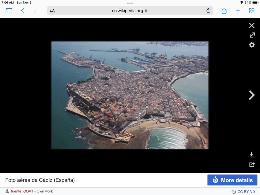
Task: Tap the forward navigation arrow
Action: pos(35,11)
